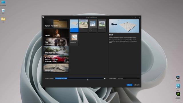Open Automotive Product Design & Manufacturing category
The height and width of the screenshot is (103, 183).
[56, 59]
